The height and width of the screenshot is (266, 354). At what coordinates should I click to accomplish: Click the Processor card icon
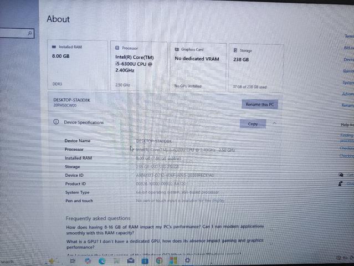click(x=117, y=48)
